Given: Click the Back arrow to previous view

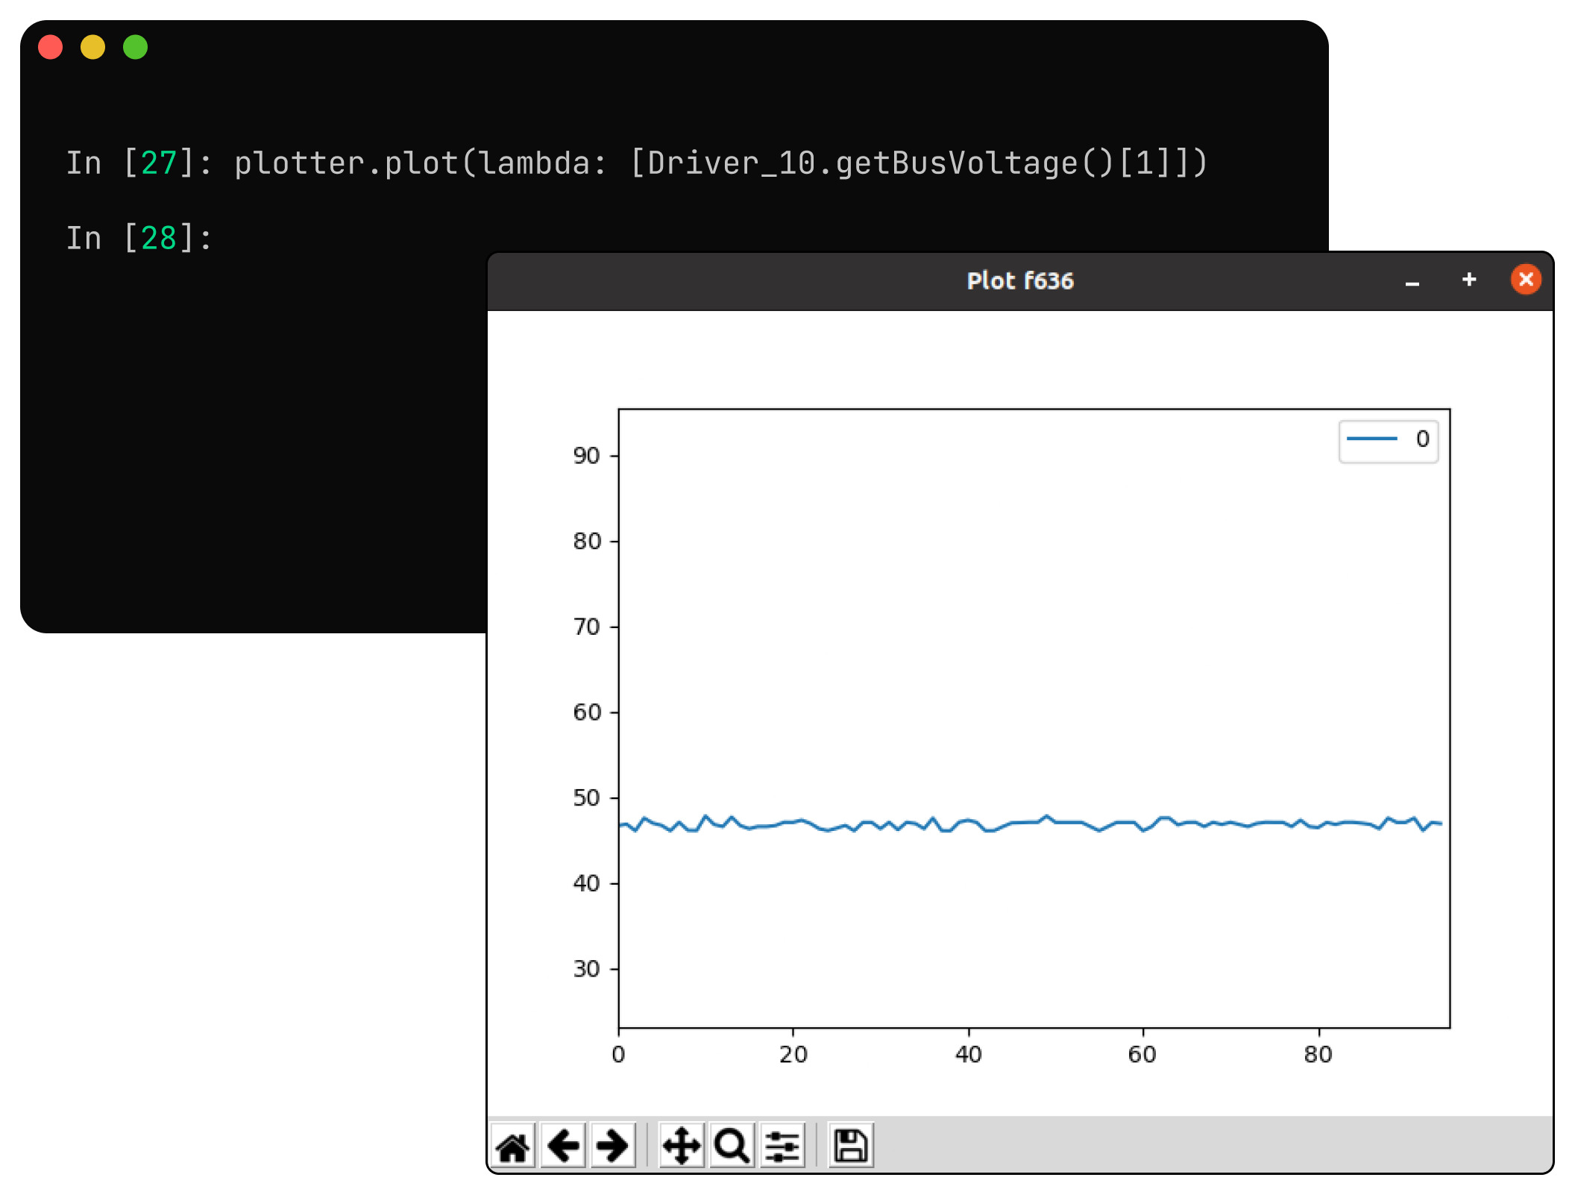Looking at the screenshot, I should [x=563, y=1146].
